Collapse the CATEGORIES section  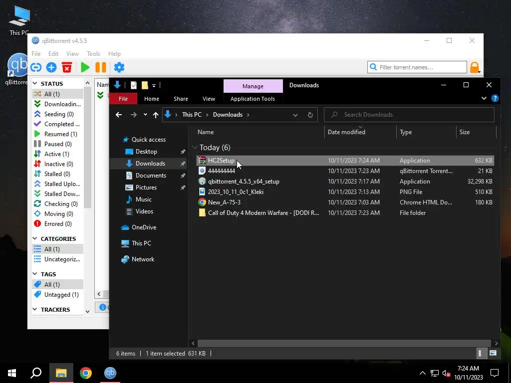(35, 239)
